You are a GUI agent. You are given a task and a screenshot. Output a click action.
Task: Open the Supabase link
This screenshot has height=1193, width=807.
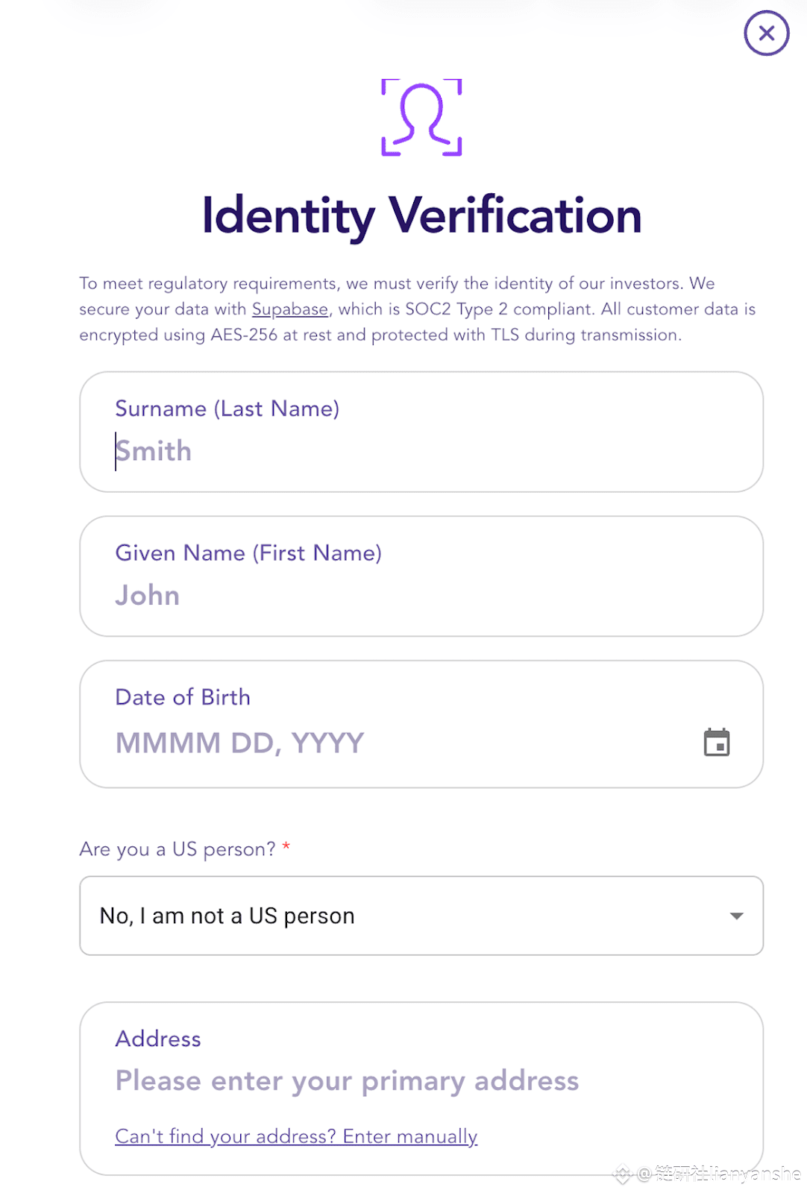coord(289,309)
